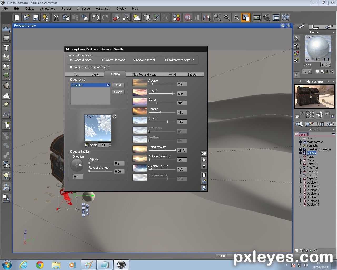This screenshot has width=337, height=270.
Task: Click the Cut scissors icon
Action: 56,18
